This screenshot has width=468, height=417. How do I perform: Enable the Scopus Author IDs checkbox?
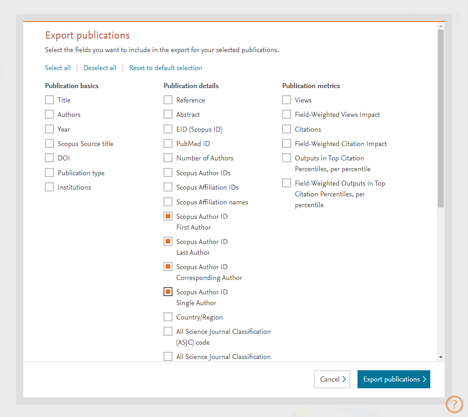168,173
